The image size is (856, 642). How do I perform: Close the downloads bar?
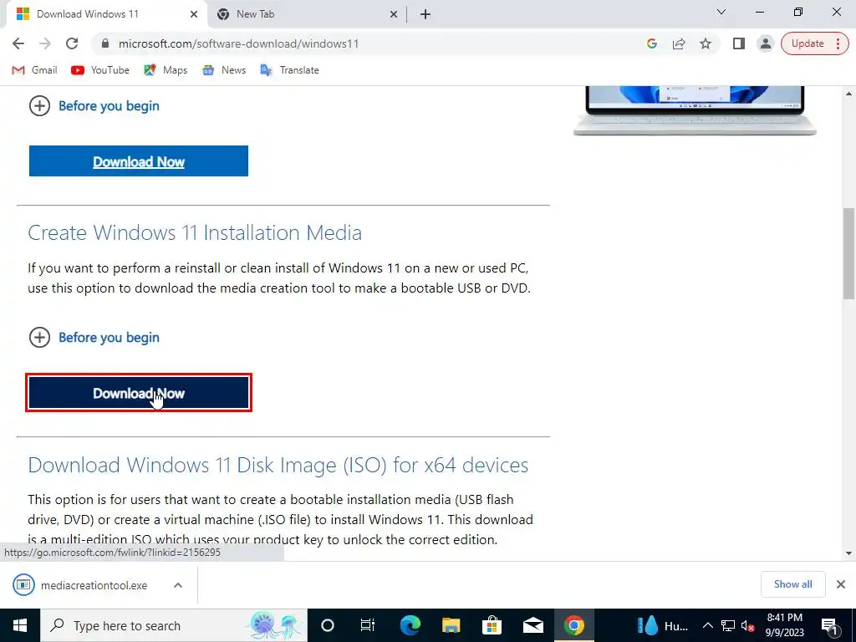coord(841,584)
